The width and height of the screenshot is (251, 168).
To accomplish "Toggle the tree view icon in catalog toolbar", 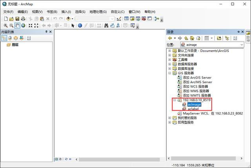I will tap(227, 38).
